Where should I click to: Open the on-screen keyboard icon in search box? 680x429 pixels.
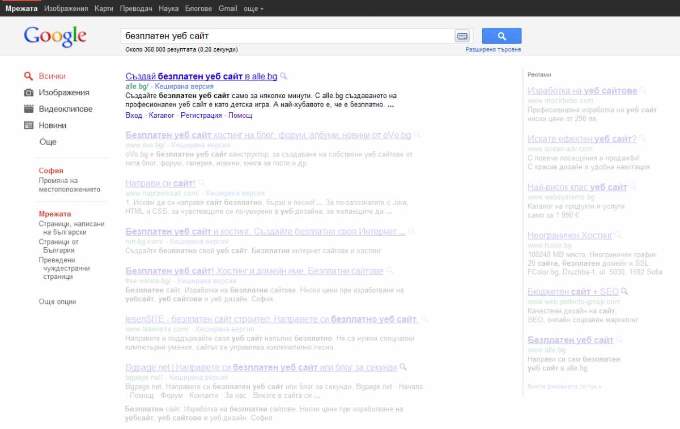coord(462,36)
